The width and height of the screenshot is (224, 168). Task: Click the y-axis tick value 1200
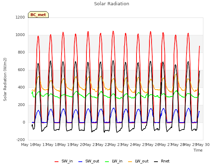click(20, 17)
